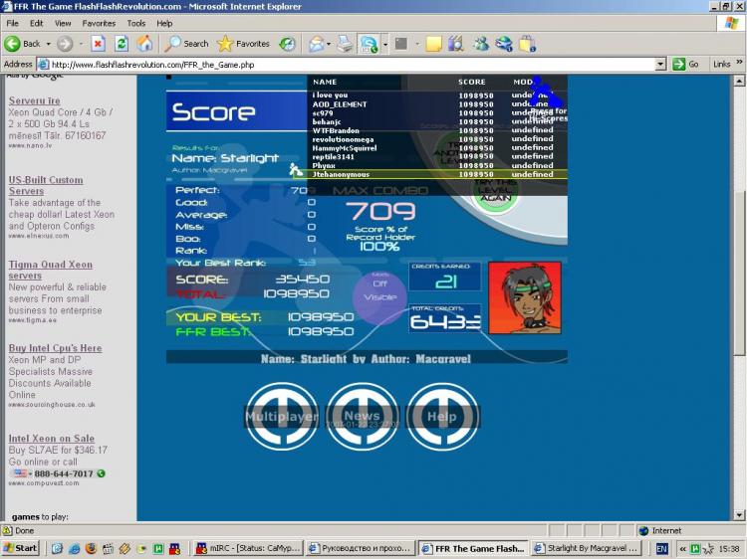Click the Print icon in toolbar
Image resolution: width=747 pixels, height=559 pixels.
click(x=345, y=44)
